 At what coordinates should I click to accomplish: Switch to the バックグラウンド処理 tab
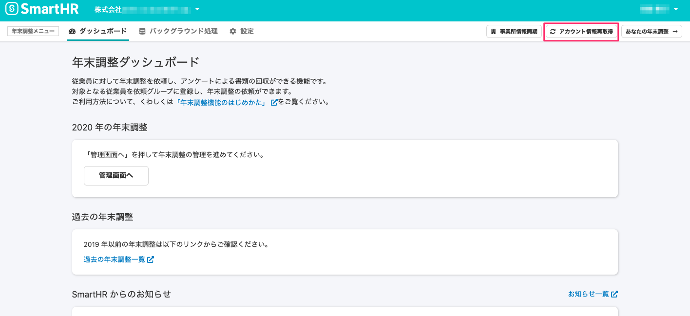coord(178,31)
